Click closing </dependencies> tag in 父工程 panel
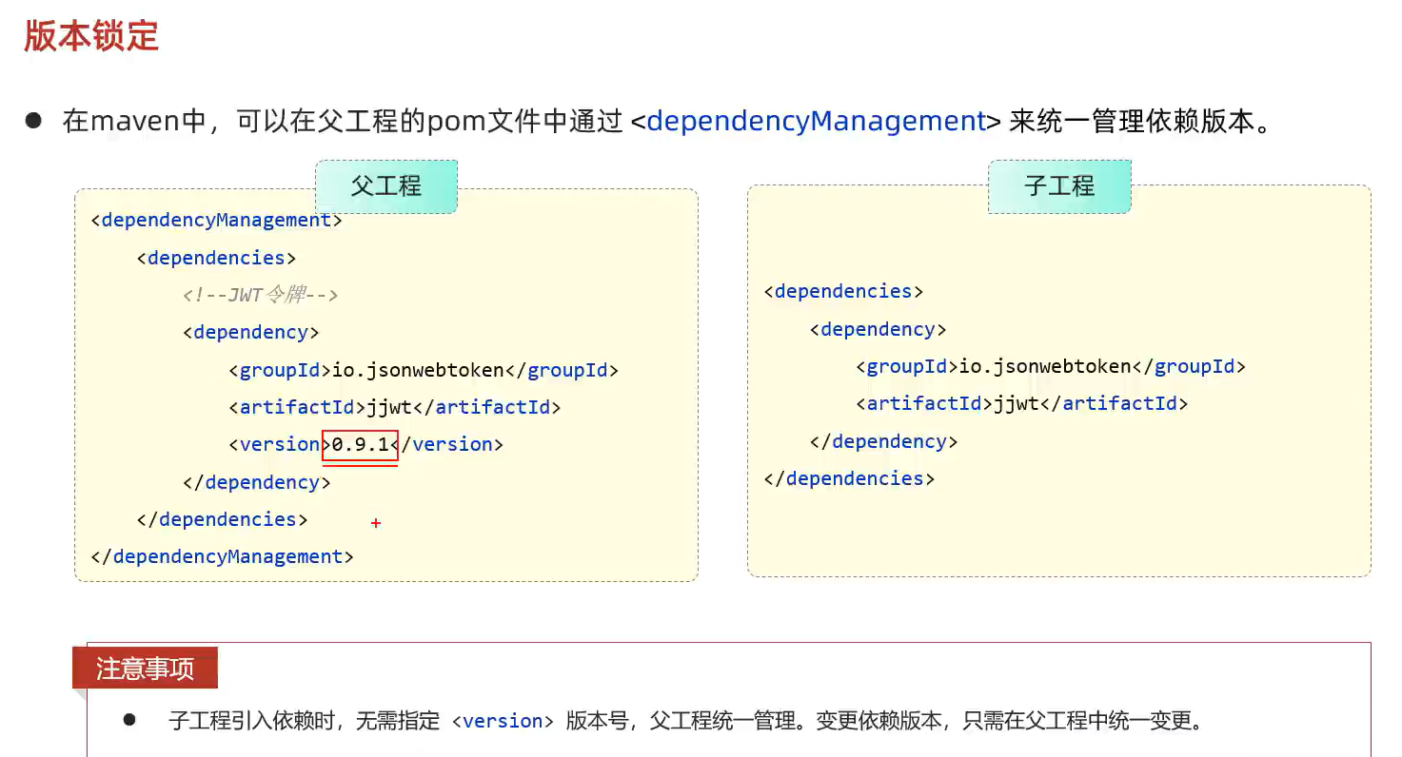 pos(222,519)
